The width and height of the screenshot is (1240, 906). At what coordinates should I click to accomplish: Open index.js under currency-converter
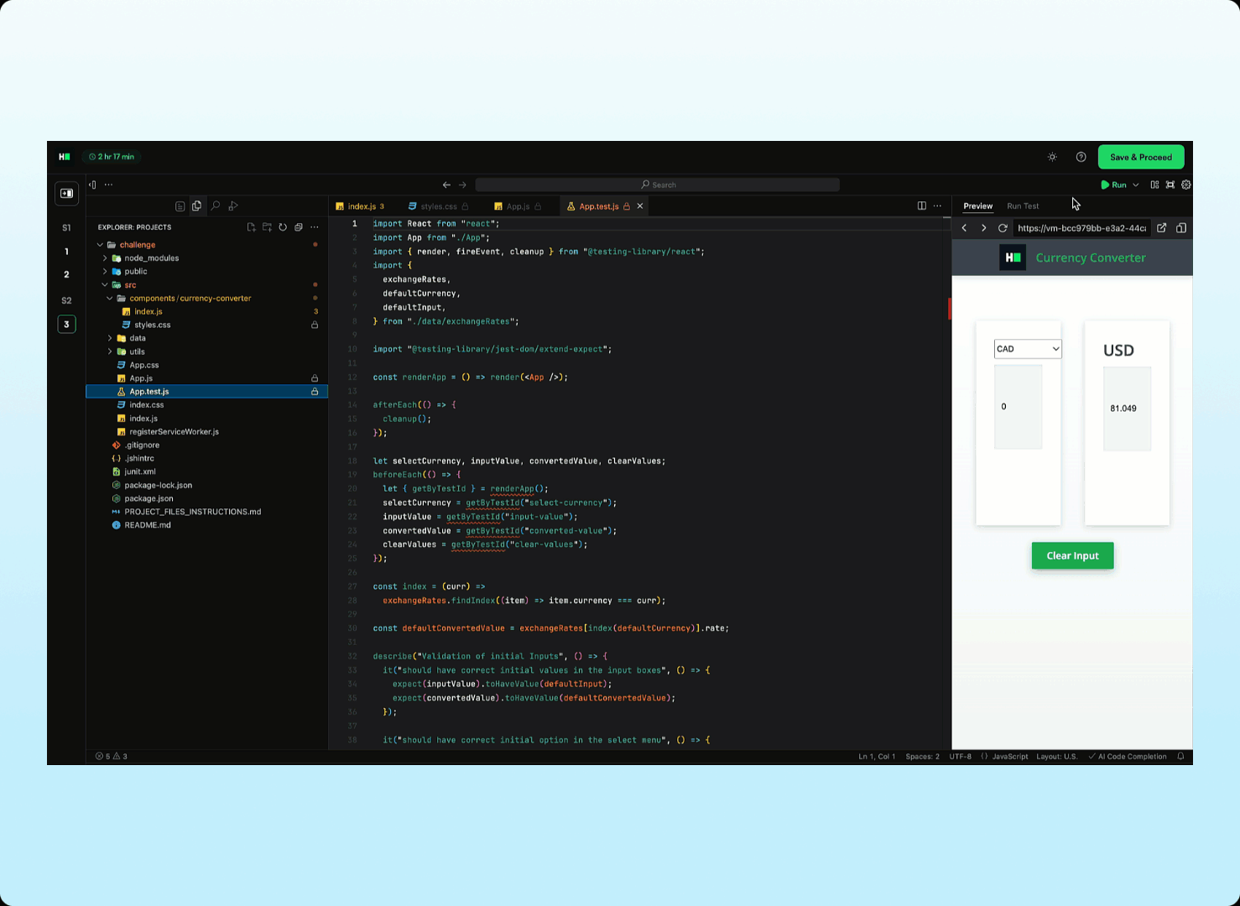point(206,311)
